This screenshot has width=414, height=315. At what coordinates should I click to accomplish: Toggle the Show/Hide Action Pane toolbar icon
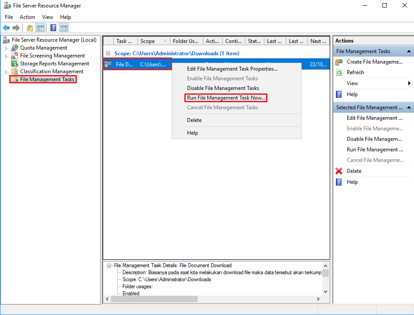tap(64, 27)
